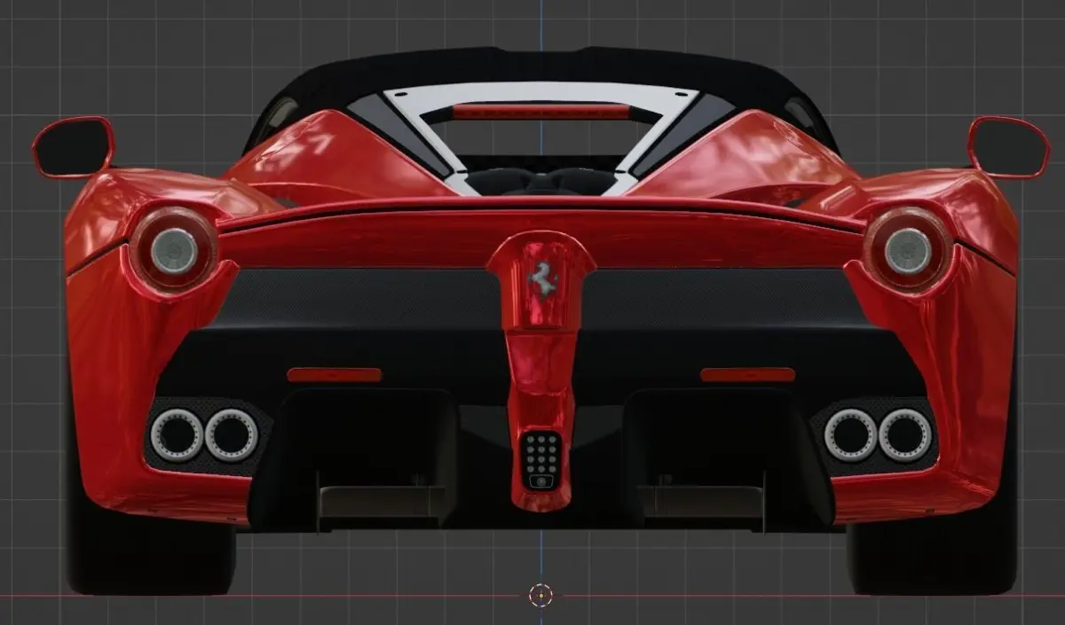
Task: Select the red high-mounted brake light strip
Action: click(x=540, y=112)
